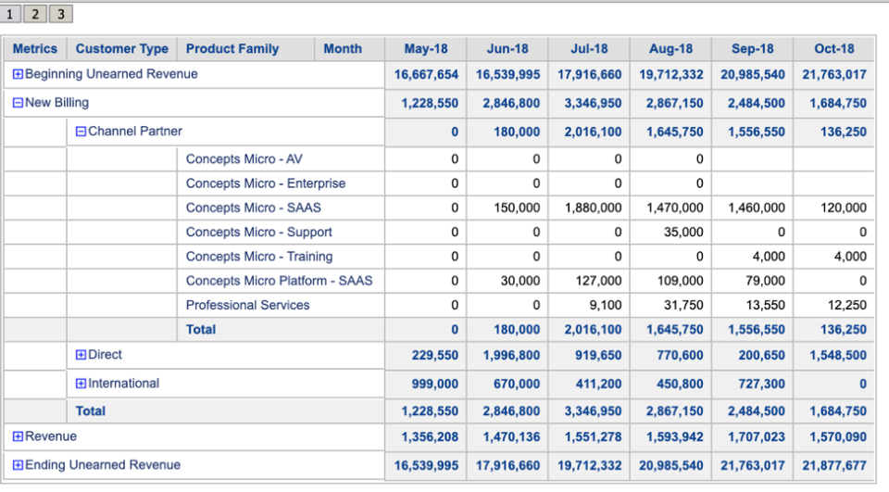
Task: Switch to level 3 view button
Action: coord(60,14)
